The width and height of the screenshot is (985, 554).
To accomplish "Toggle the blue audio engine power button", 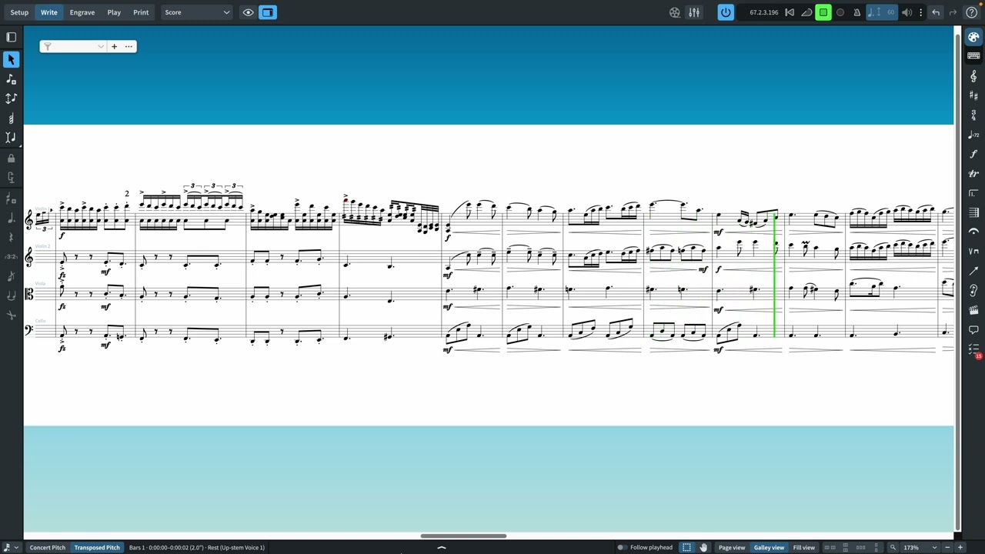I will point(726,12).
